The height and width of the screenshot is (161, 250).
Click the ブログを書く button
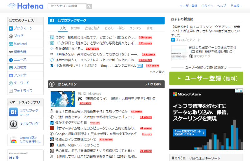tap(153, 84)
